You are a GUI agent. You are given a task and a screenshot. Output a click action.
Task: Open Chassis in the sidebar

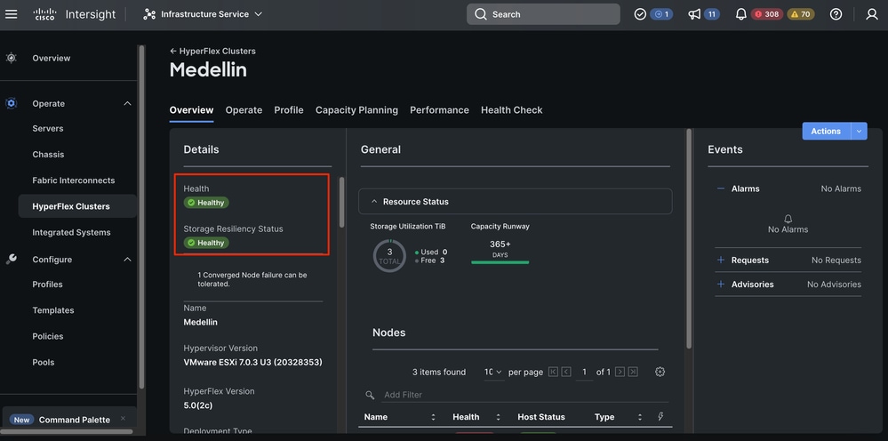(x=48, y=155)
